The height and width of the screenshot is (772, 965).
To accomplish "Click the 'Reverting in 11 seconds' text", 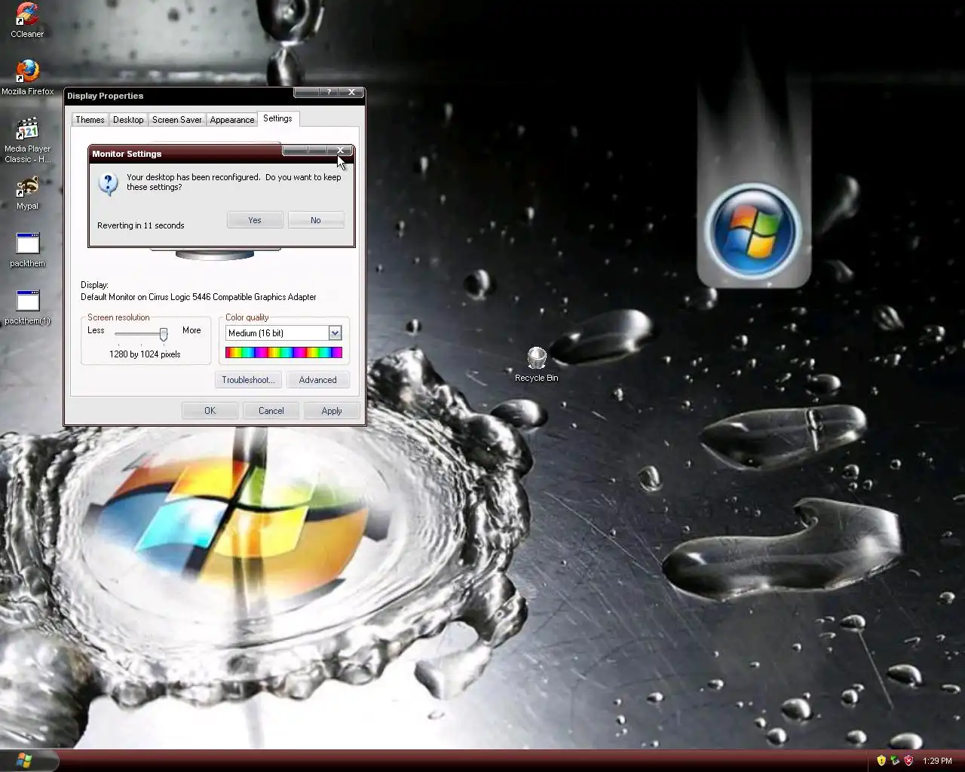I will coord(140,225).
